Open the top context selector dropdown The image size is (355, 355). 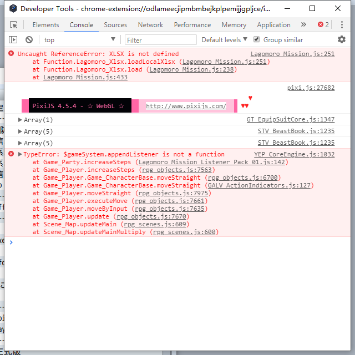[x=80, y=40]
